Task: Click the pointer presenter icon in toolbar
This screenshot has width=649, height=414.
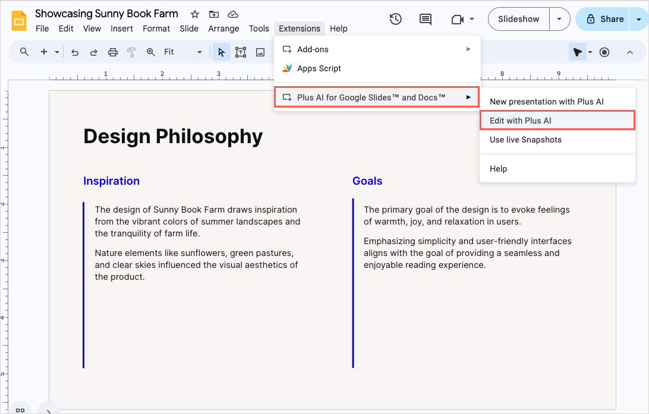Action: [578, 52]
